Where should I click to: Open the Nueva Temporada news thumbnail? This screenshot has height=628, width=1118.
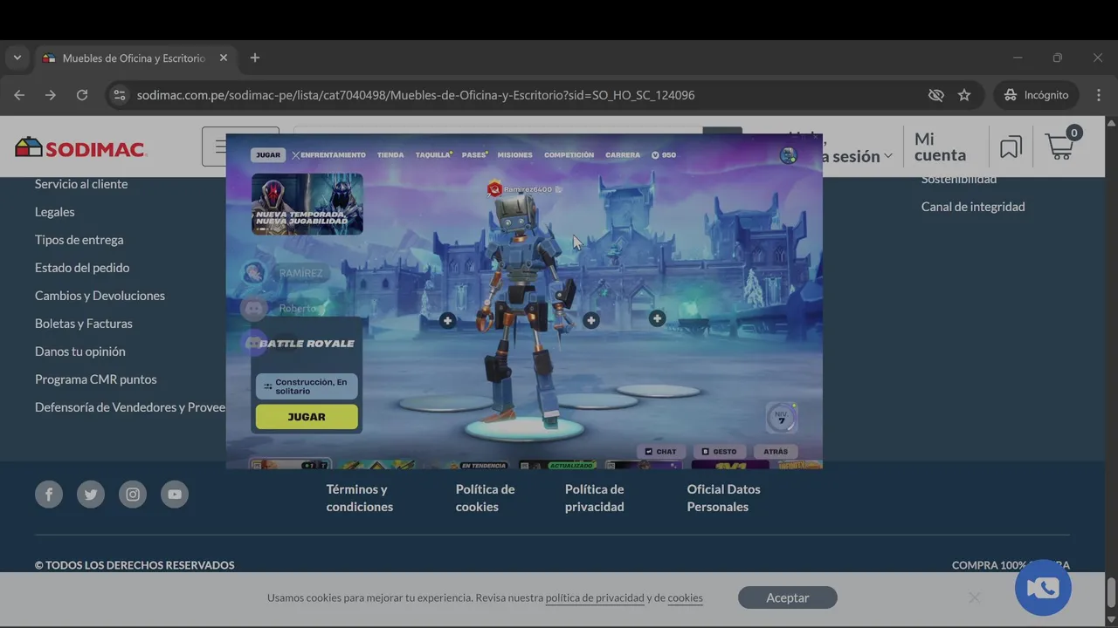coord(307,204)
